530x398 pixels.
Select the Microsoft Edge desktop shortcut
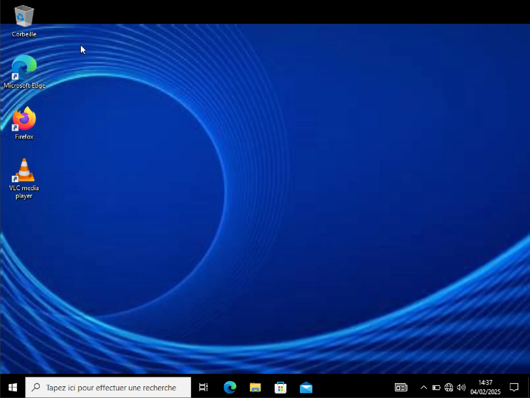(24, 72)
